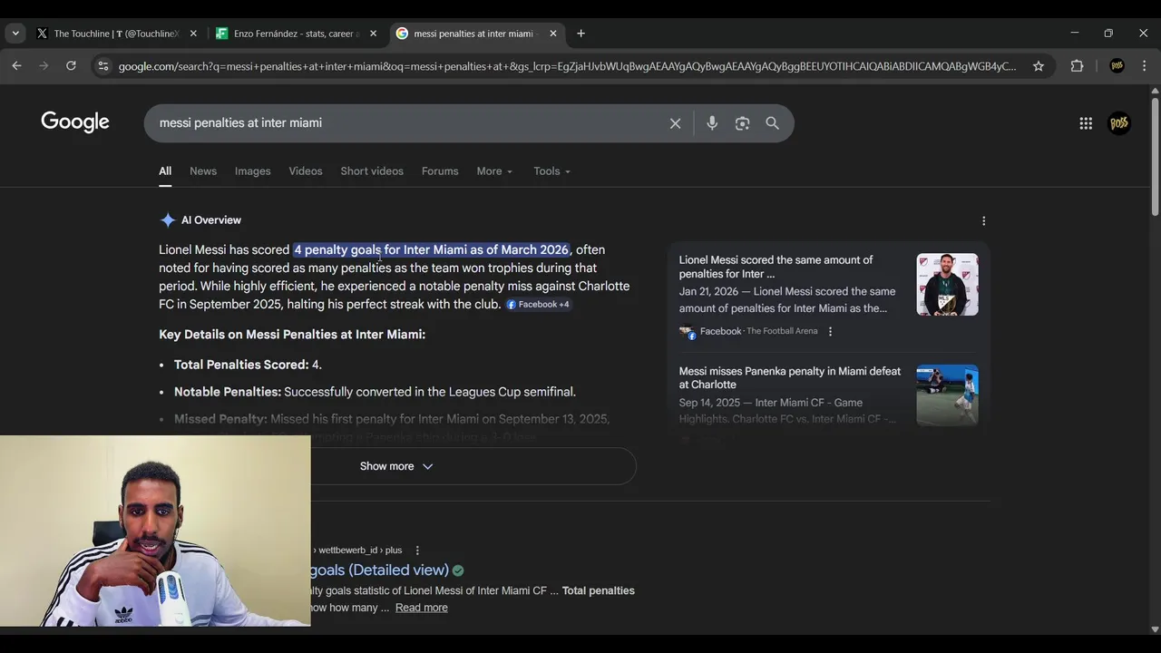
Task: Open a new browser tab
Action: click(580, 34)
